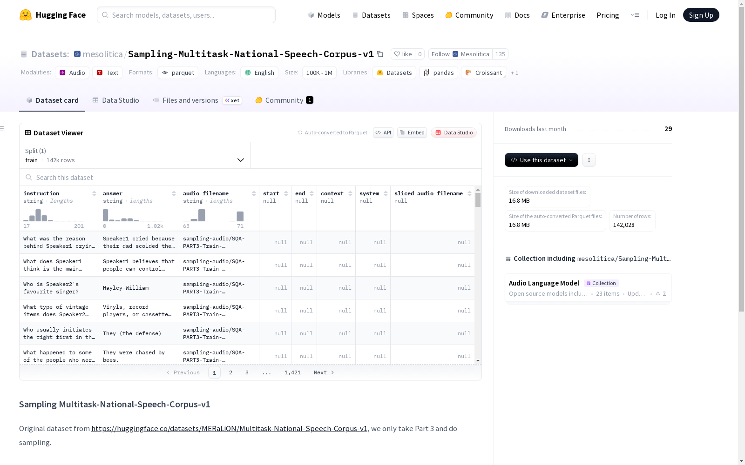This screenshot has width=745, height=465.
Task: Click the Sign Up button
Action: [701, 15]
